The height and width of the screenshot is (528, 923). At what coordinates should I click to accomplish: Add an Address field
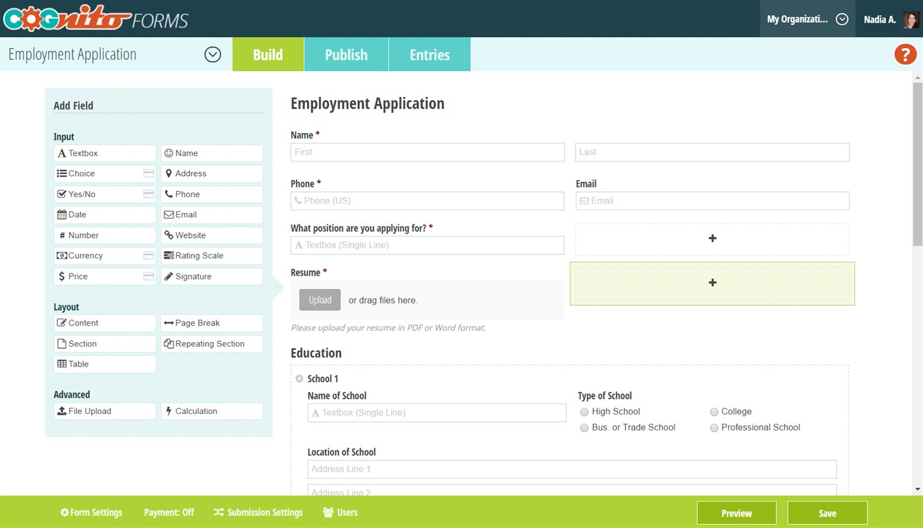tap(211, 173)
